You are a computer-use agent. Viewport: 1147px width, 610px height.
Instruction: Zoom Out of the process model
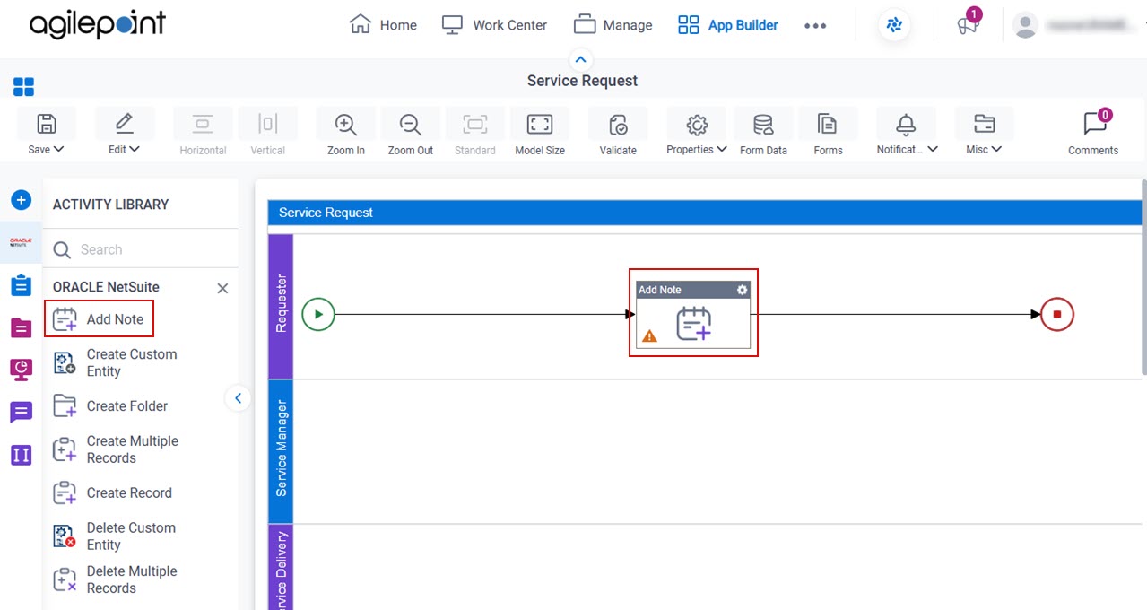[411, 124]
